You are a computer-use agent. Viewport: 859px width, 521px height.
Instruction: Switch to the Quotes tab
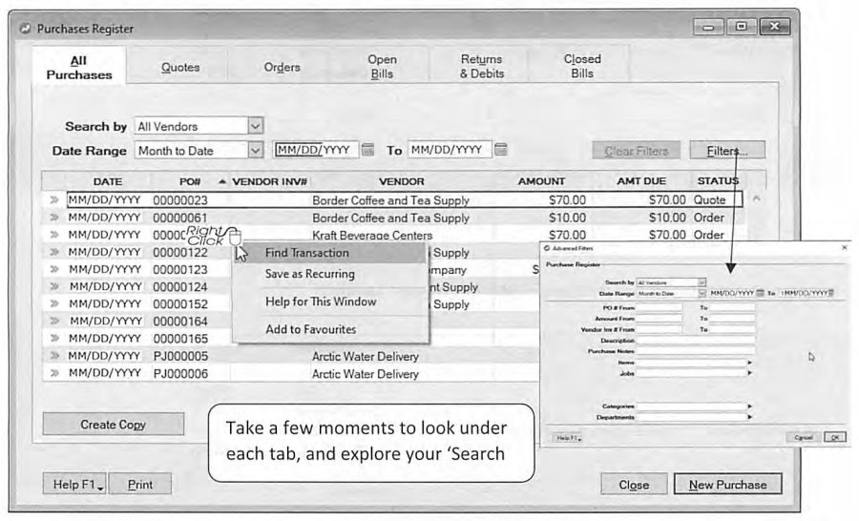pyautogui.click(x=180, y=68)
